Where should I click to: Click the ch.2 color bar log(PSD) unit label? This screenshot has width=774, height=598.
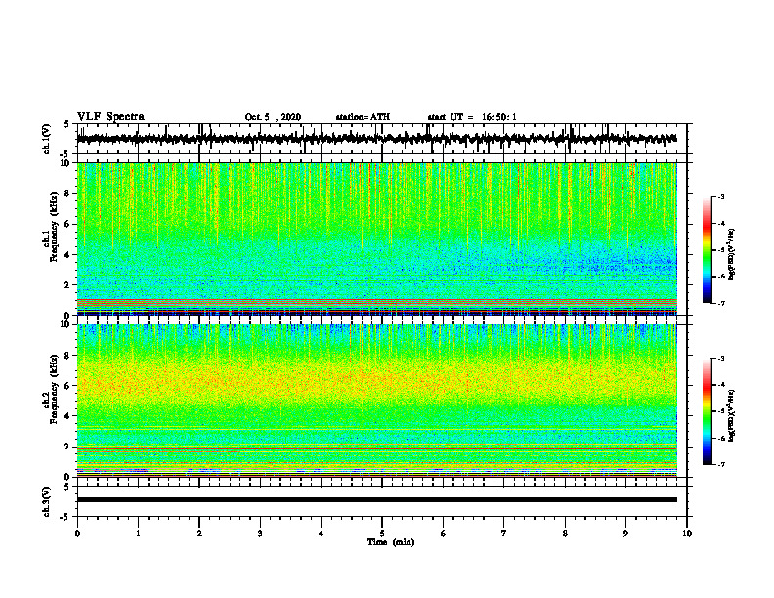click(x=732, y=415)
